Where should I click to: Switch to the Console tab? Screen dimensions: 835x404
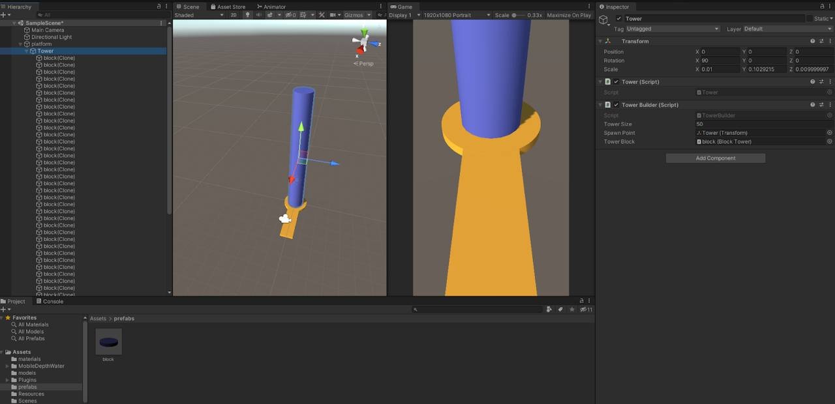tap(50, 301)
